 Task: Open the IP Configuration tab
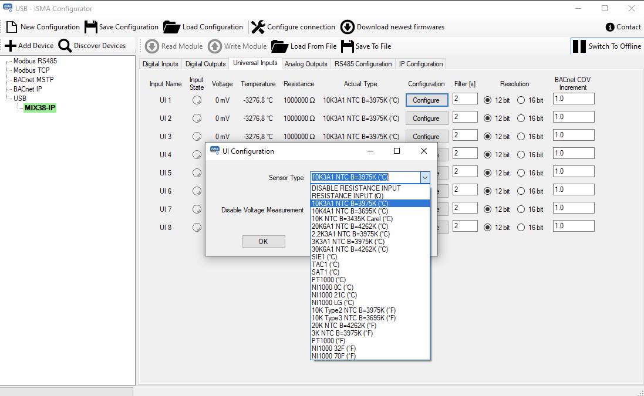[x=421, y=64]
